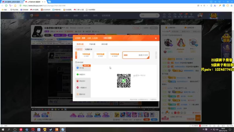
Task: Choose the fourth payment method with round red icon
Action: click(83, 87)
